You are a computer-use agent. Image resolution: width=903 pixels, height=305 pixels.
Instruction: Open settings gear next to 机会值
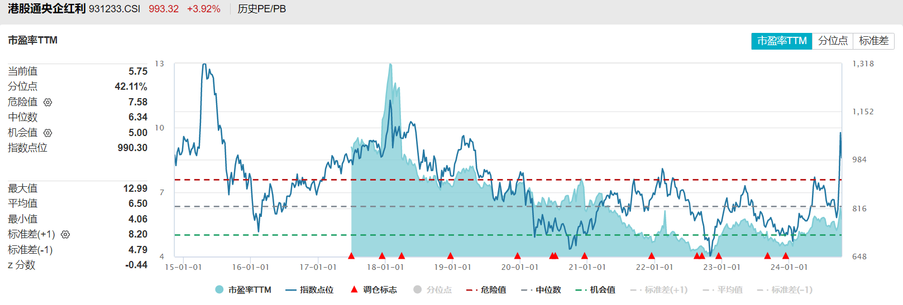tap(48, 133)
